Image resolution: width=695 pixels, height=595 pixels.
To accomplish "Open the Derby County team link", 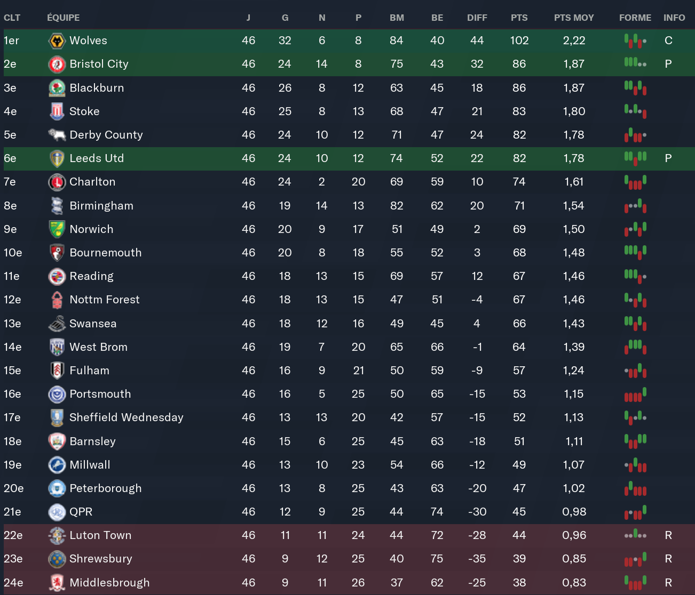I will click(106, 135).
